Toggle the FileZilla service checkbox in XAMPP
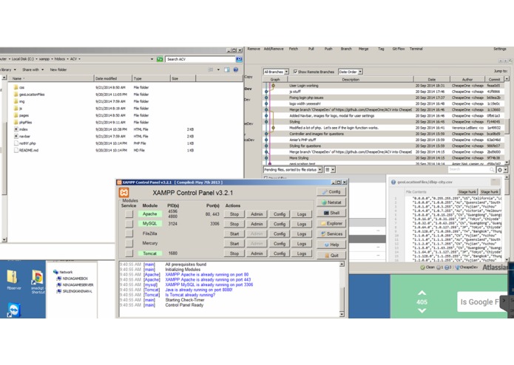 click(x=129, y=233)
